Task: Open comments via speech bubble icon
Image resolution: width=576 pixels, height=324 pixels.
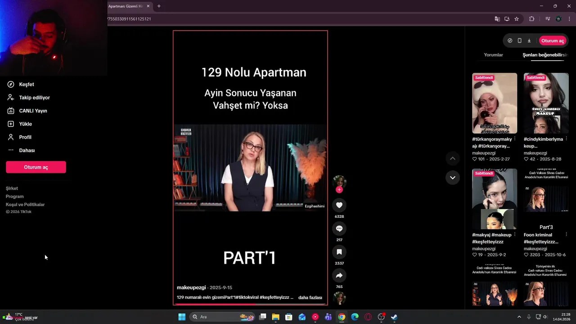Action: tap(339, 229)
